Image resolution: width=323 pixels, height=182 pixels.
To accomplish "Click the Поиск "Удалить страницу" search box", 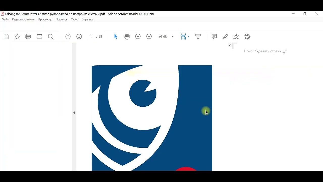I will [265, 51].
